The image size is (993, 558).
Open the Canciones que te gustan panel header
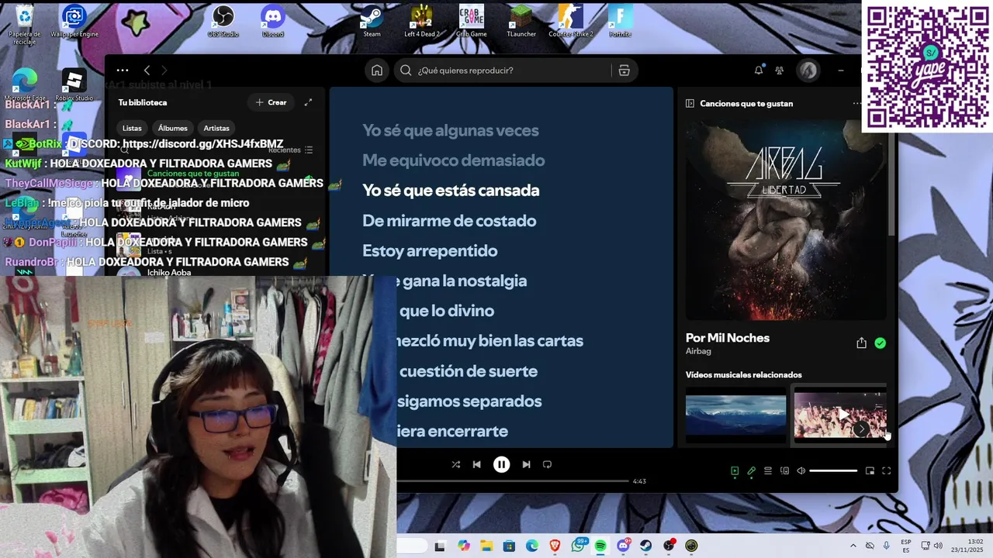pyautogui.click(x=746, y=103)
